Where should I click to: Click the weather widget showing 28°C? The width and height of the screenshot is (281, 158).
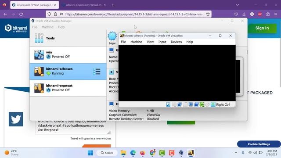pos(12,153)
